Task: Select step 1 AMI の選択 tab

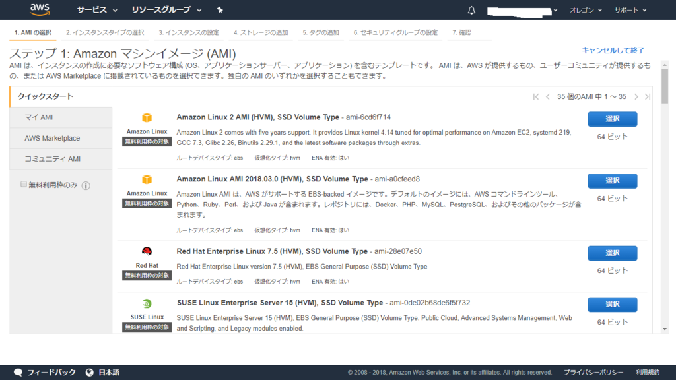Action: click(x=33, y=33)
